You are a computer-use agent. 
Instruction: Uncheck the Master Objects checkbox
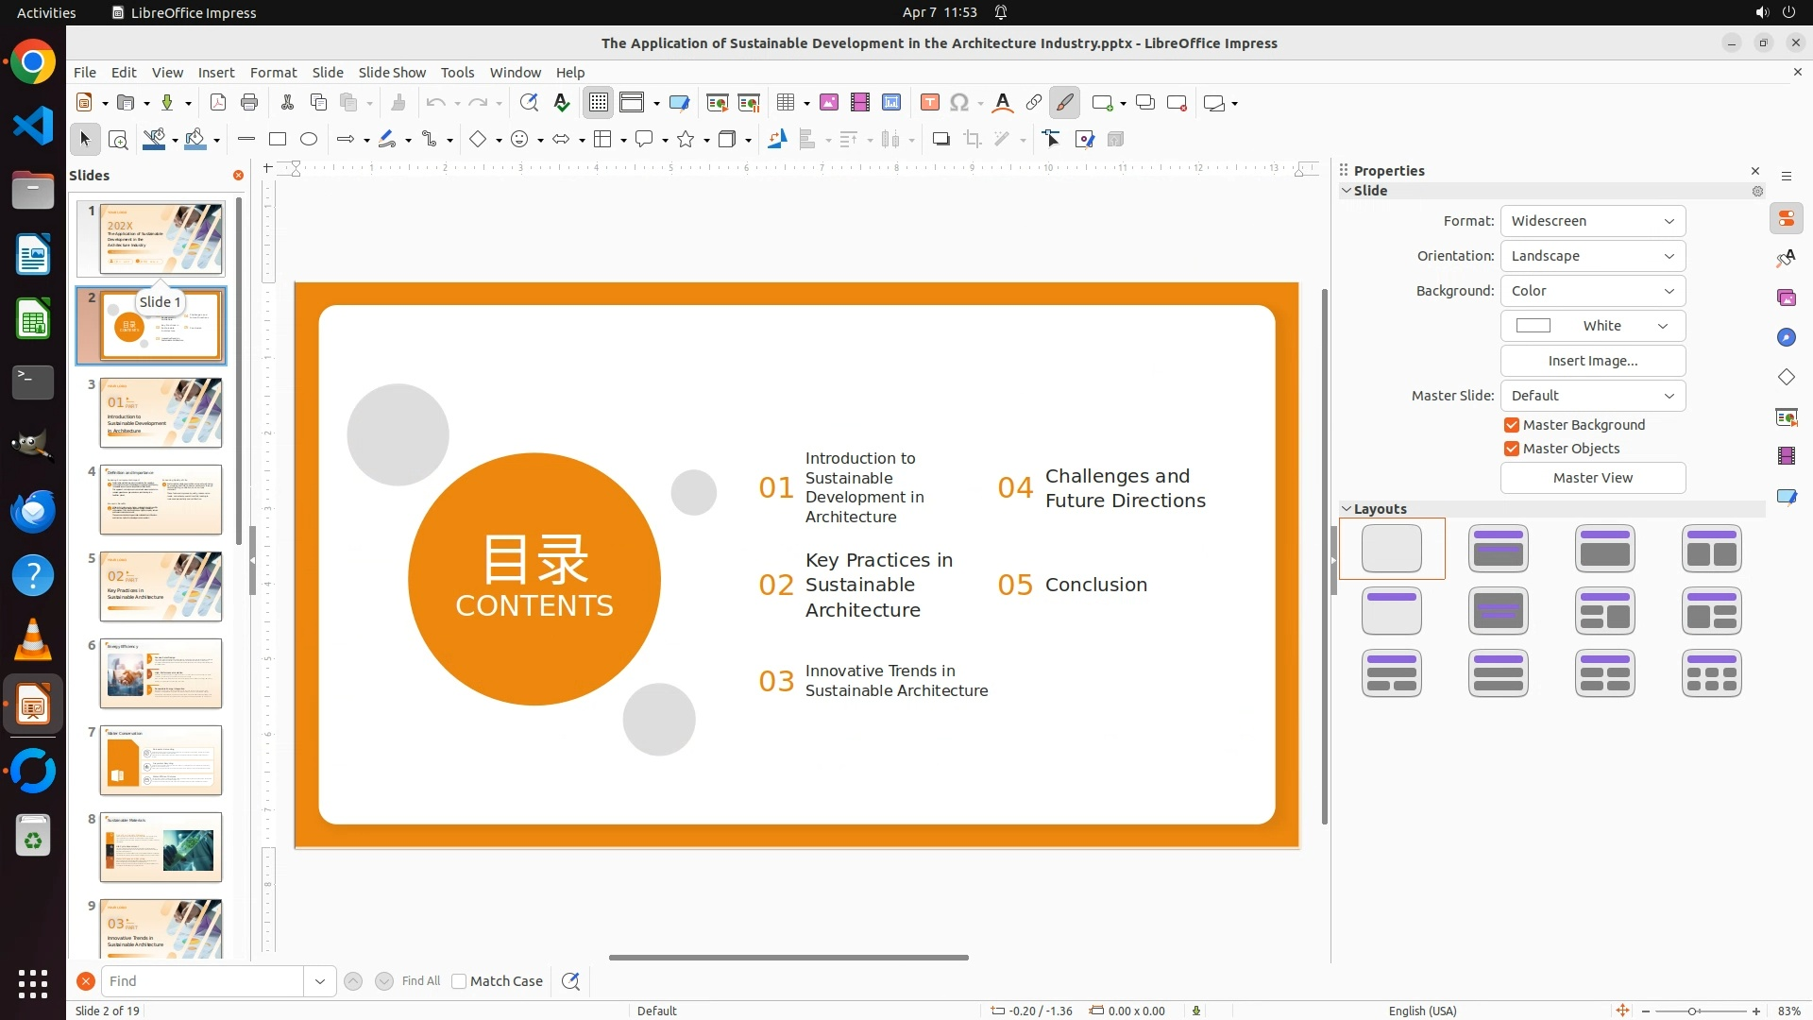pyautogui.click(x=1512, y=449)
